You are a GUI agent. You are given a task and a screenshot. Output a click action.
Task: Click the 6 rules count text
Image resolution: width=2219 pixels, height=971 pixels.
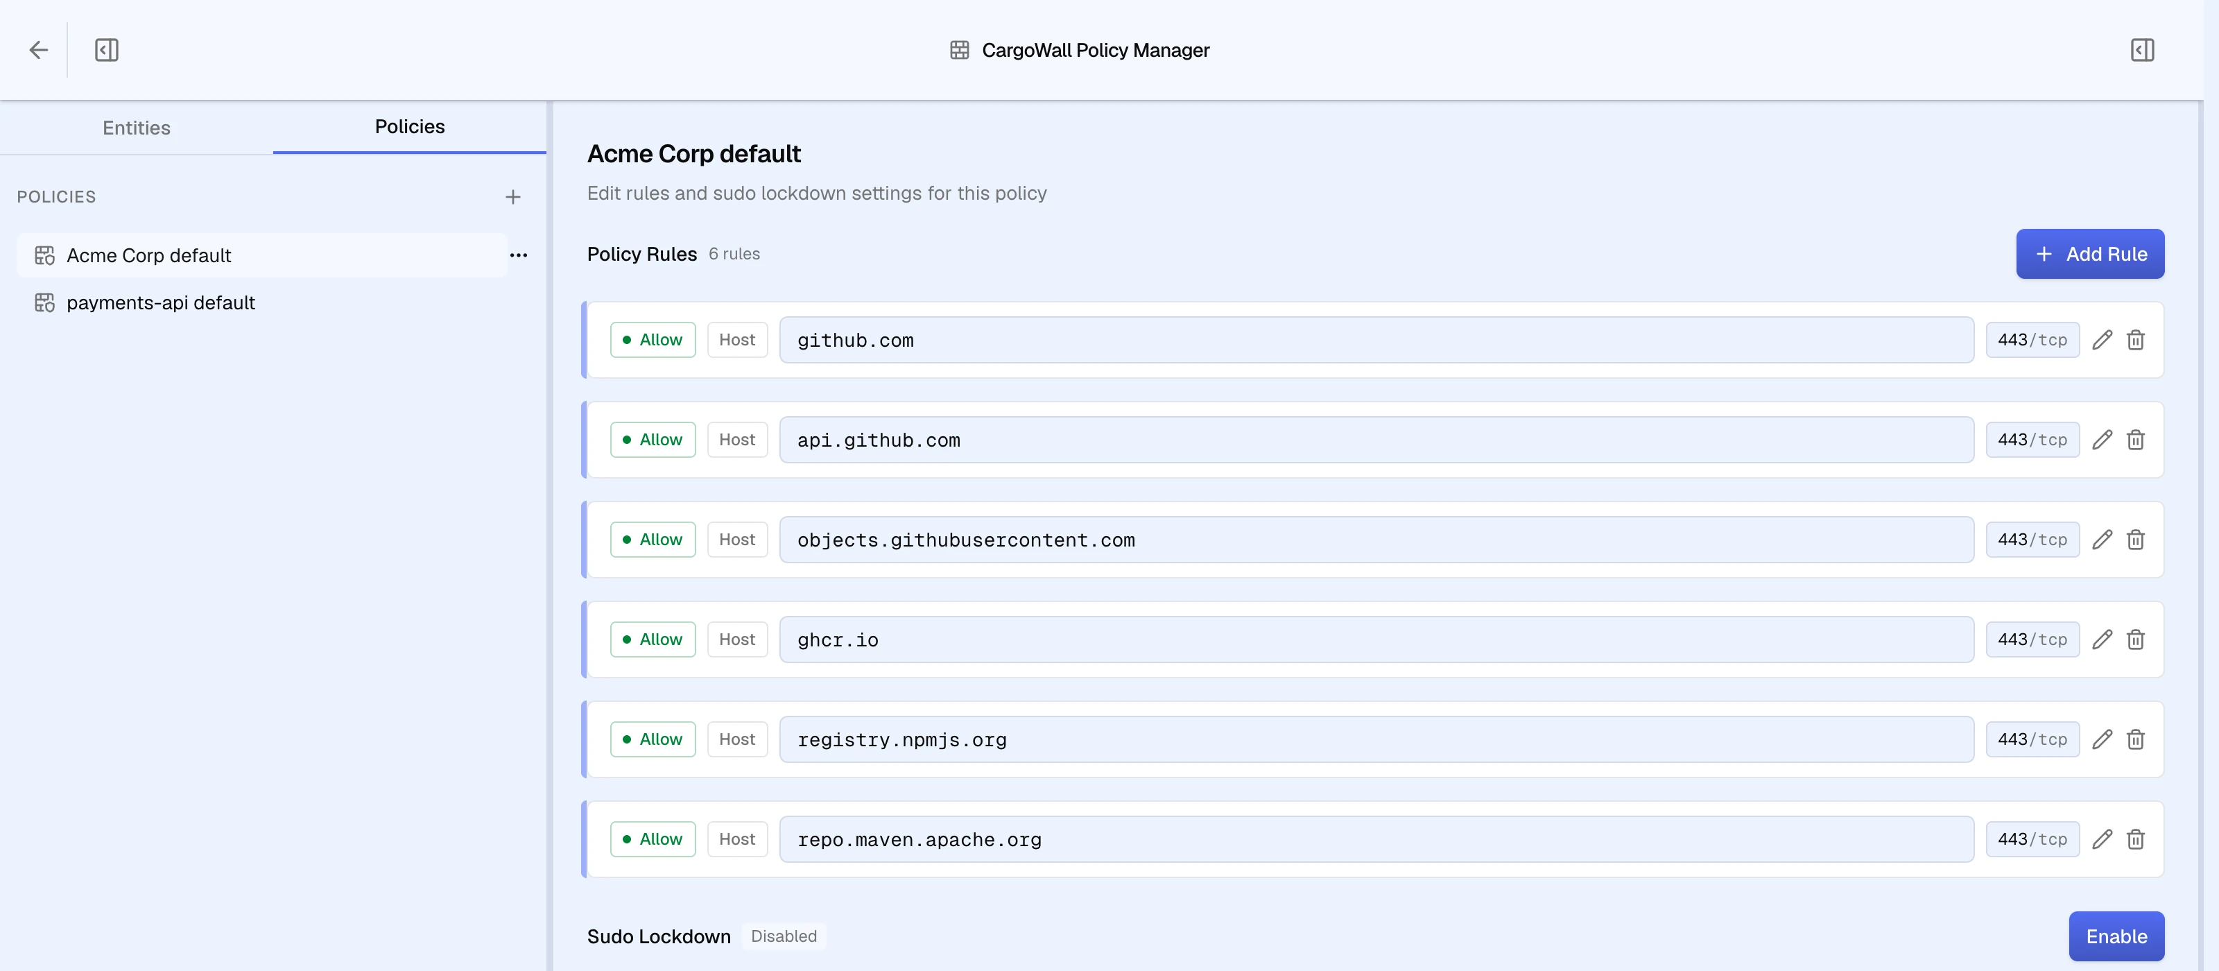735,254
